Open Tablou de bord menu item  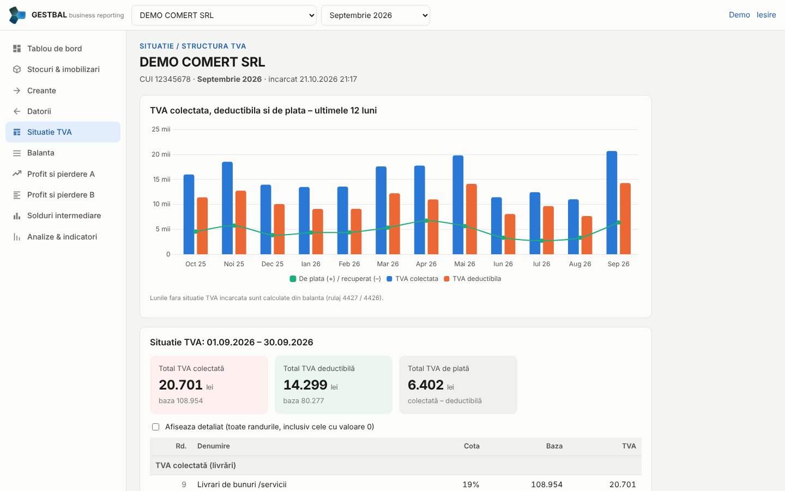[63, 49]
